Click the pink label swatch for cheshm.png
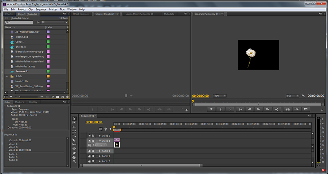Image resolution: width=328 pixels, height=174 pixels. [x=48, y=37]
